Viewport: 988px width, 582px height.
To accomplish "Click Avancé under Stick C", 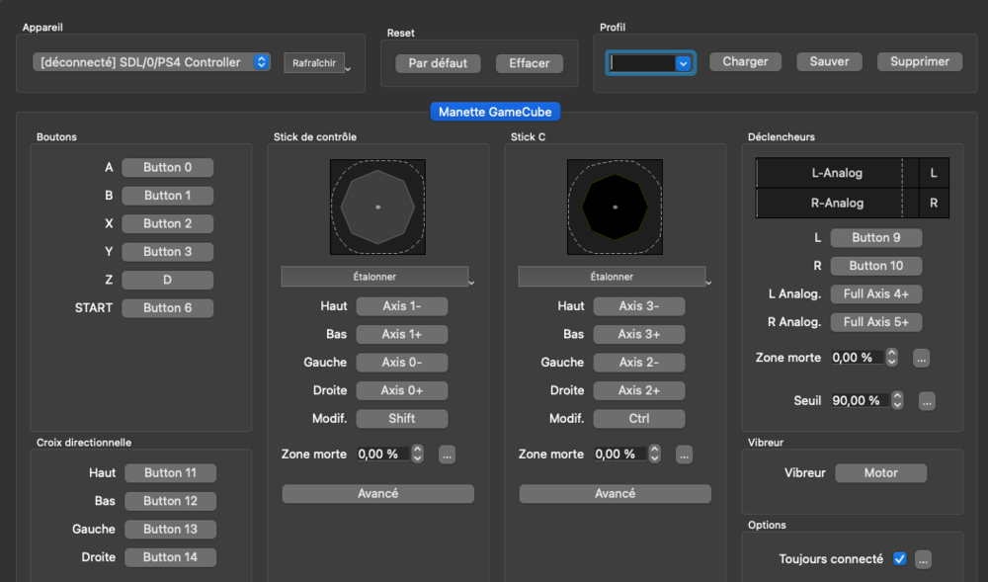I will pyautogui.click(x=615, y=493).
